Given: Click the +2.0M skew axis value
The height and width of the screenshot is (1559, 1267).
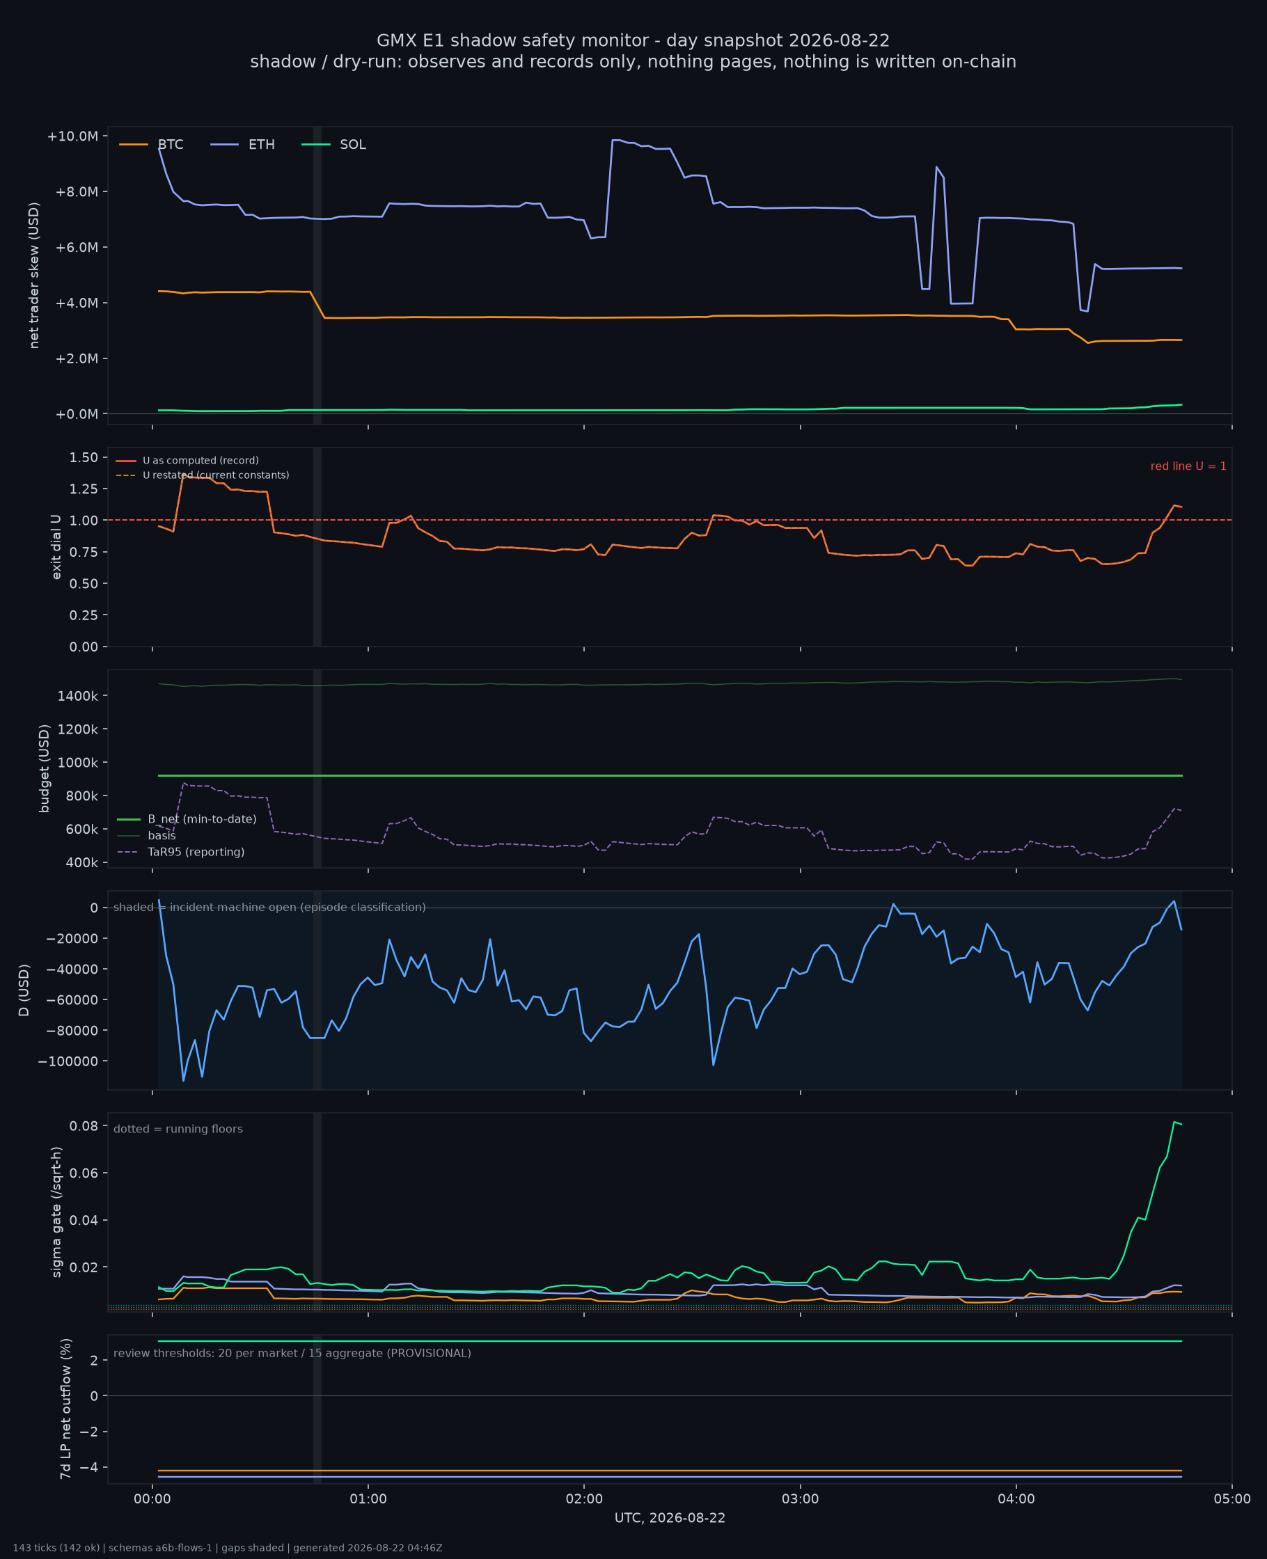Looking at the screenshot, I should click(77, 358).
